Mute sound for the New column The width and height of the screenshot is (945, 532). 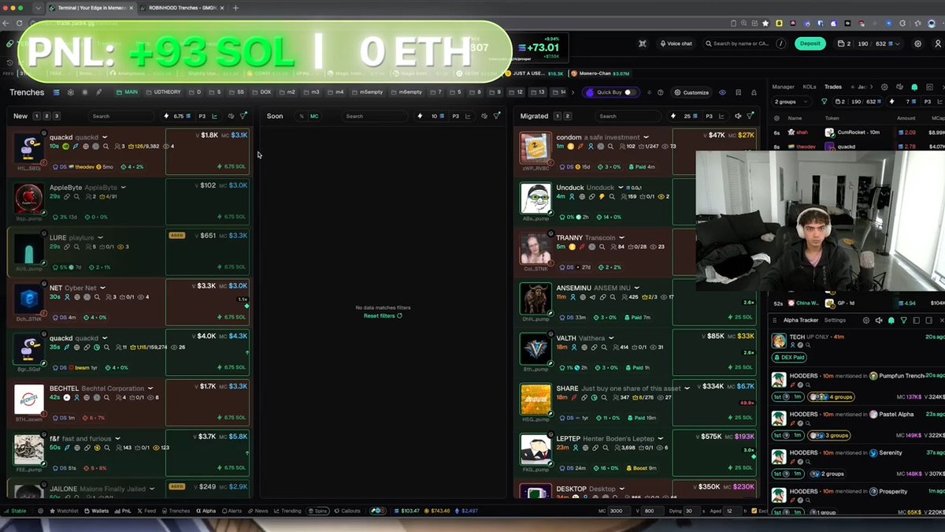(x=231, y=116)
